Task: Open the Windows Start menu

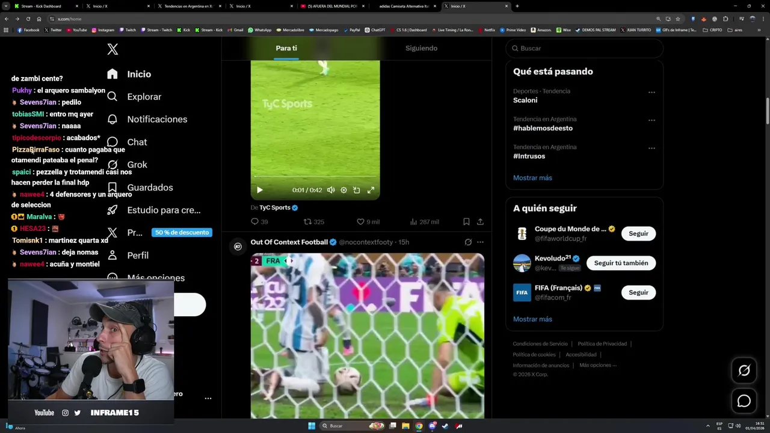Action: tap(312, 426)
